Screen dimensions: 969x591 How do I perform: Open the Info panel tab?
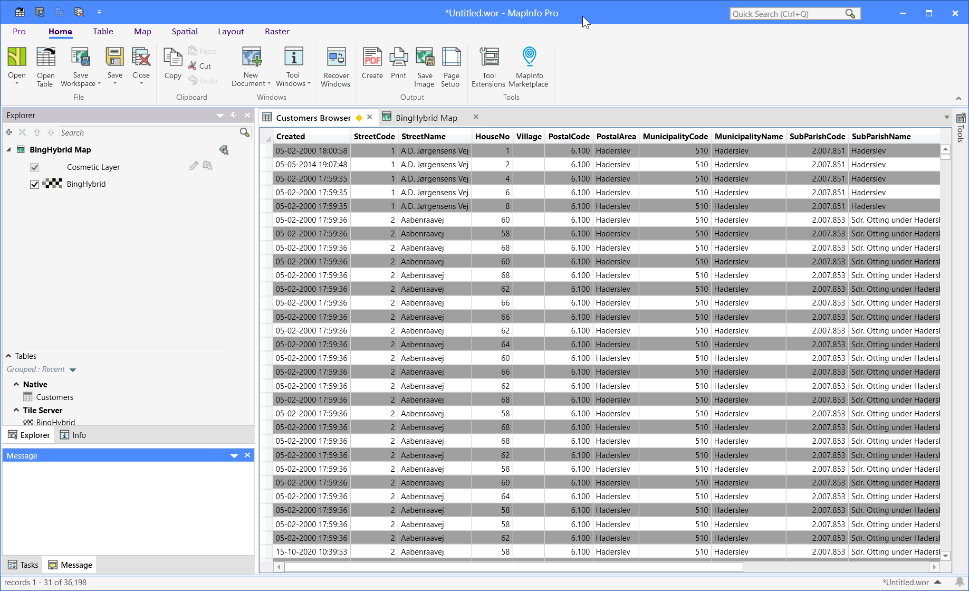[73, 435]
